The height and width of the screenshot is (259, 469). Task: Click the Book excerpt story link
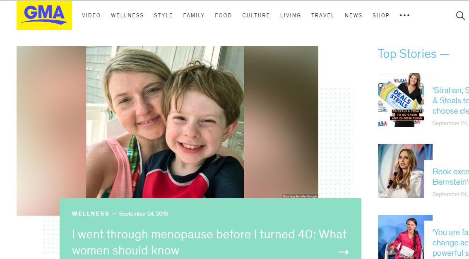(450, 177)
